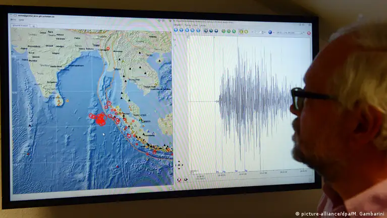Click the first green round toolbar icon
This screenshot has width=387, height=218.
[x=224, y=31]
